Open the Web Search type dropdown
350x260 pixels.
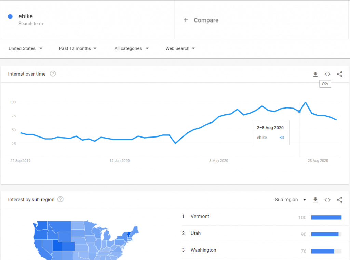180,48
